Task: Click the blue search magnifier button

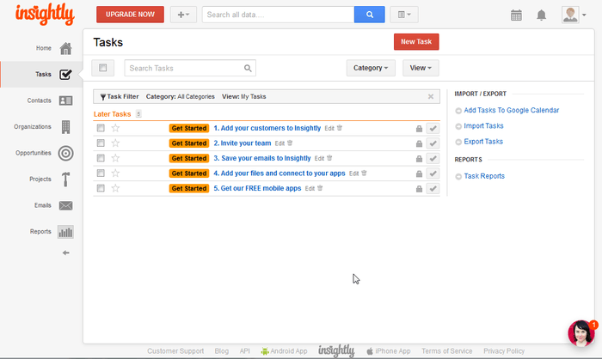Action: tap(369, 15)
